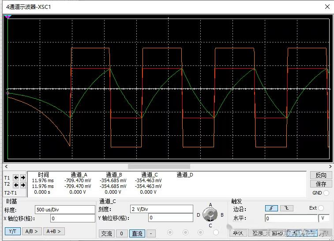334x241 pixels.
Task: Open the A/B > mode menu
Action: (32, 231)
